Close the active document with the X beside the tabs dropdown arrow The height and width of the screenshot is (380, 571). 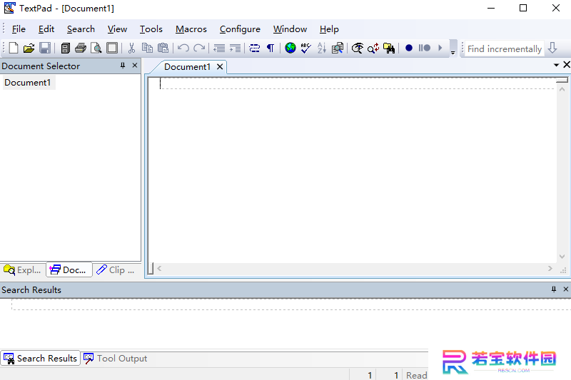[x=567, y=65]
